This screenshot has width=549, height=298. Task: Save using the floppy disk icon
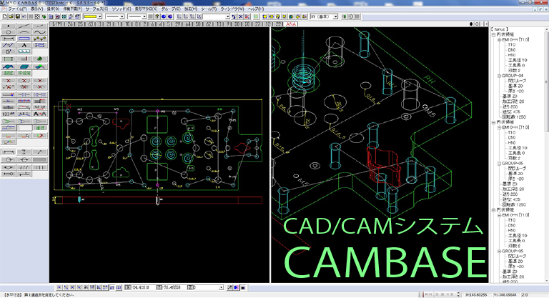click(18, 16)
